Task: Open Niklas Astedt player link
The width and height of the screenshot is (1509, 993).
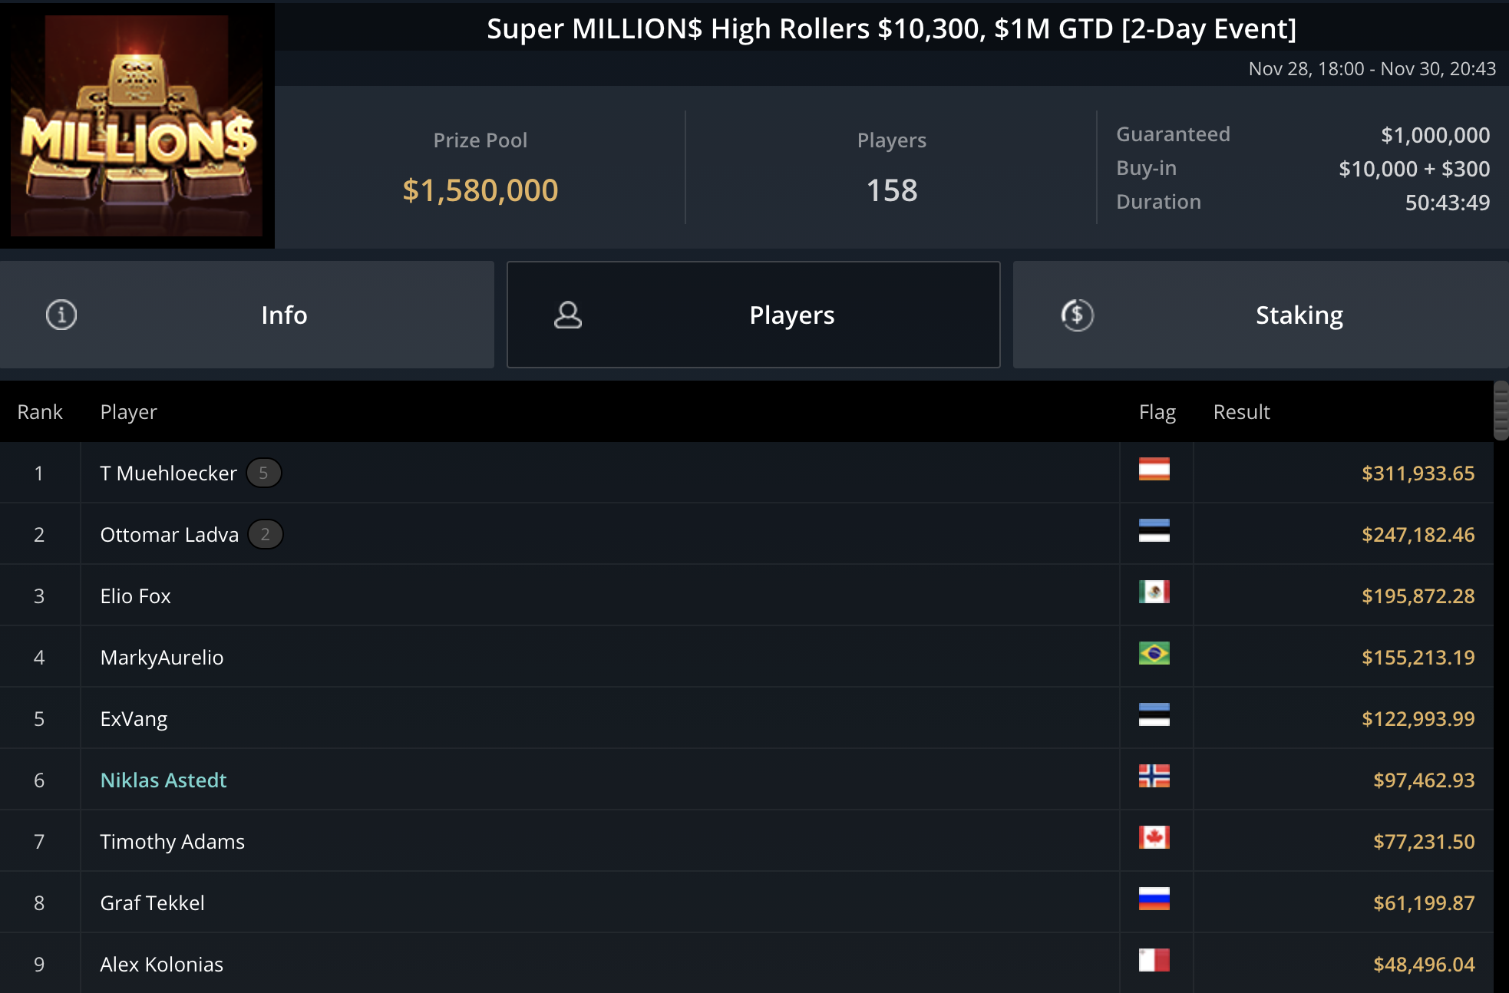Action: click(163, 780)
